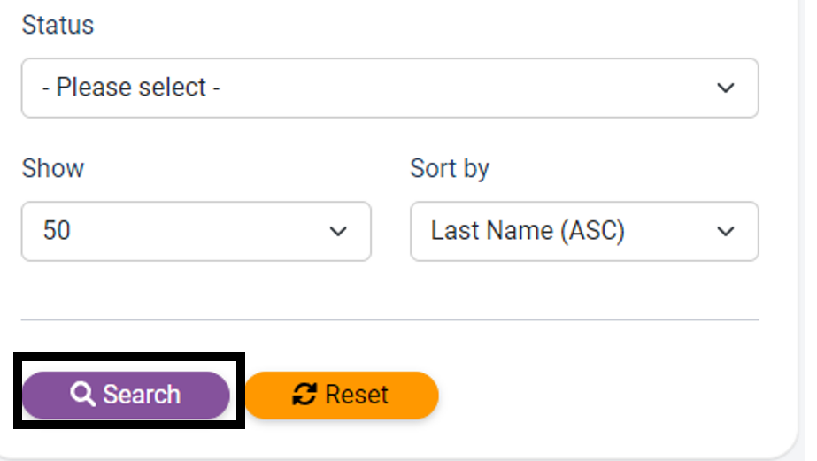Click the chevron arrow beside Last Name (ASC)
817x461 pixels.
(x=726, y=231)
